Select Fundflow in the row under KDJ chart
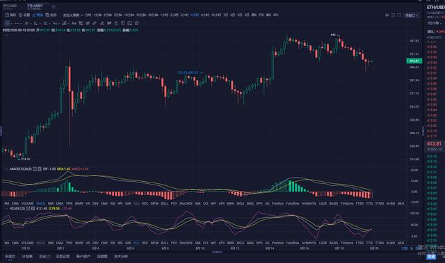Screen dimensions: 445x263 293,243
